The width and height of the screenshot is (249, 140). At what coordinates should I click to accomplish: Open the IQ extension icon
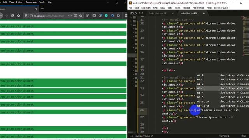click(x=112, y=16)
